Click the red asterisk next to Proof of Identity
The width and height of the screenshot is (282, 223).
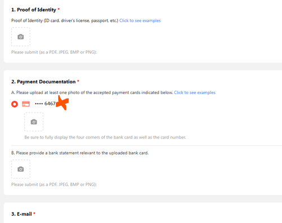(59, 9)
